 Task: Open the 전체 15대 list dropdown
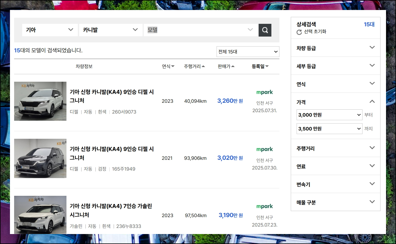(x=248, y=52)
